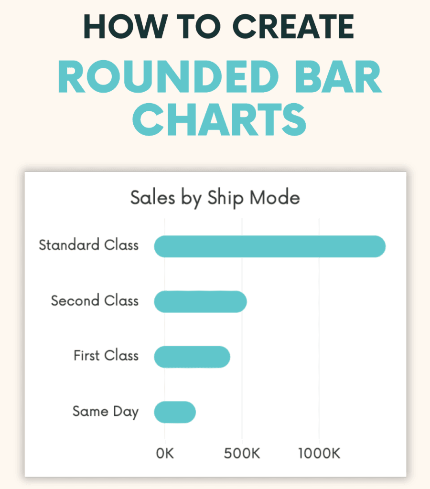
Task: Select the Same Day bar
Action: coord(175,412)
